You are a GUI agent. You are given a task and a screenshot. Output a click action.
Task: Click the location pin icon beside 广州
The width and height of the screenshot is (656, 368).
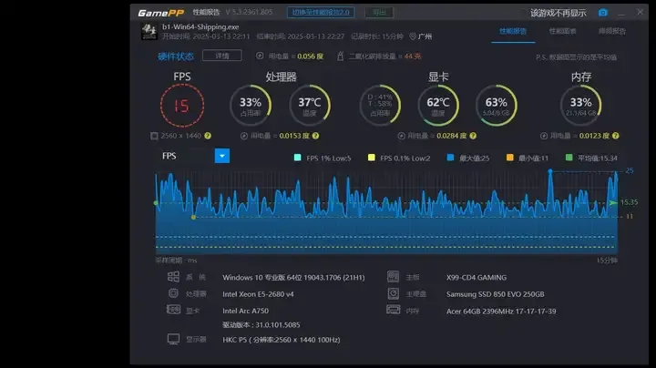pos(413,36)
